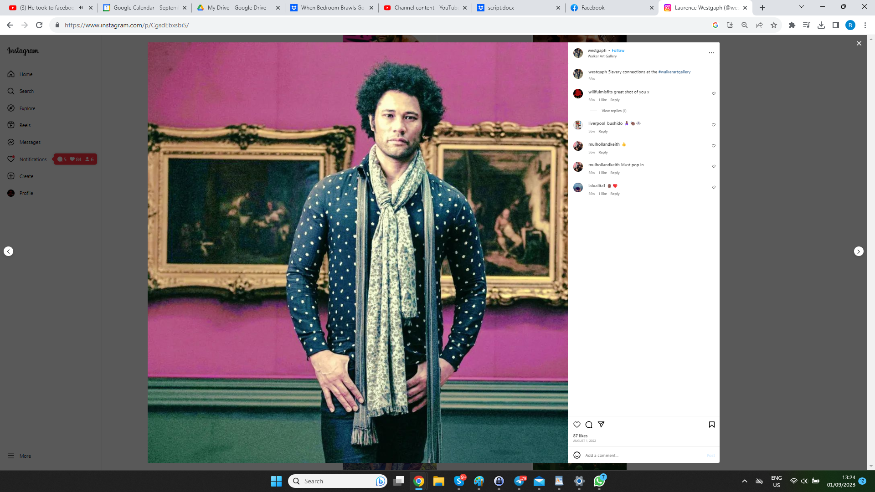This screenshot has width=875, height=492.
Task: Open WhatsApp from the taskbar
Action: [x=599, y=481]
